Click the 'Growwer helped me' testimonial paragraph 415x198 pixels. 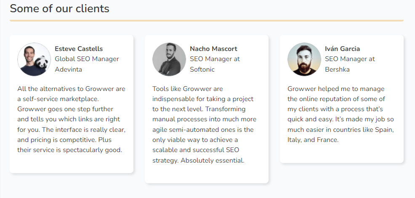[341, 114]
